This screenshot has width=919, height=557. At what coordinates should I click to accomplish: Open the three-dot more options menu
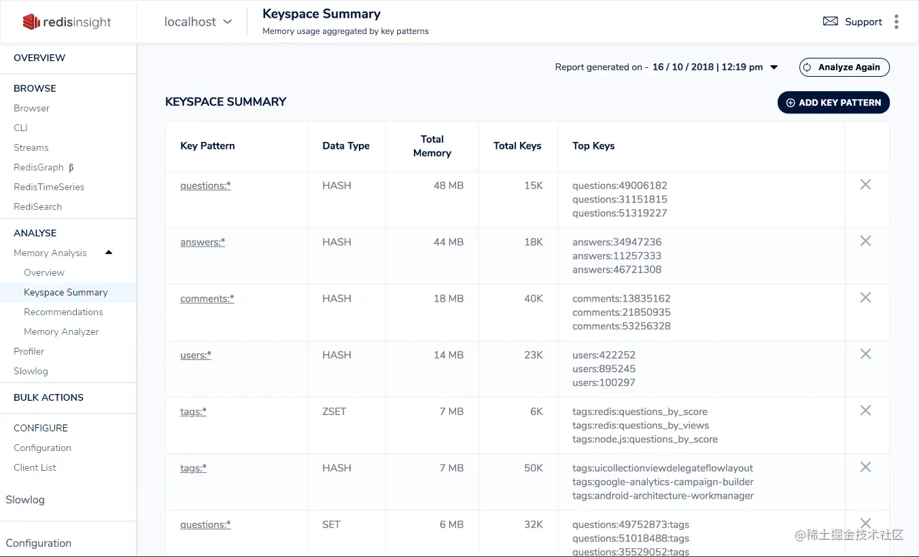click(897, 22)
